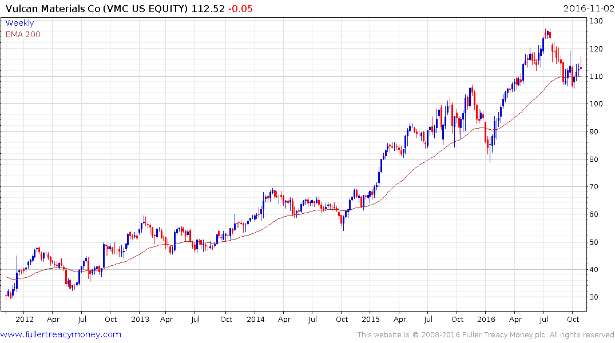The image size is (615, 343).
Task: Click the 130 price axis label
Action: [x=596, y=21]
